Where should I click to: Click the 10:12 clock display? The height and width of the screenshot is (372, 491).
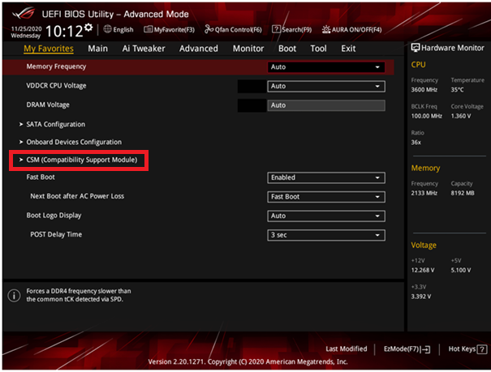tap(64, 32)
